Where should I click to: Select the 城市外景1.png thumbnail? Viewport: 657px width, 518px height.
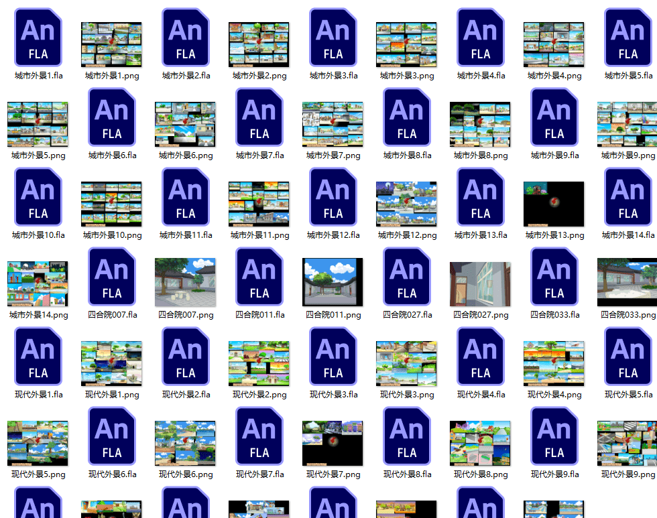click(x=111, y=44)
